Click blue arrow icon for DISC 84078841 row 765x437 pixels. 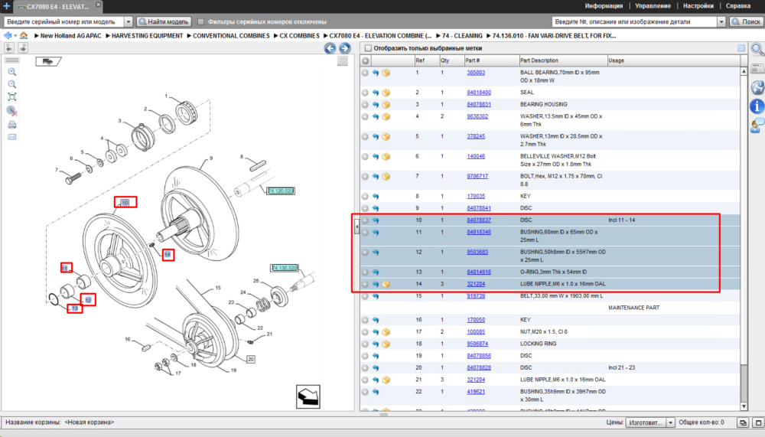pyautogui.click(x=376, y=208)
